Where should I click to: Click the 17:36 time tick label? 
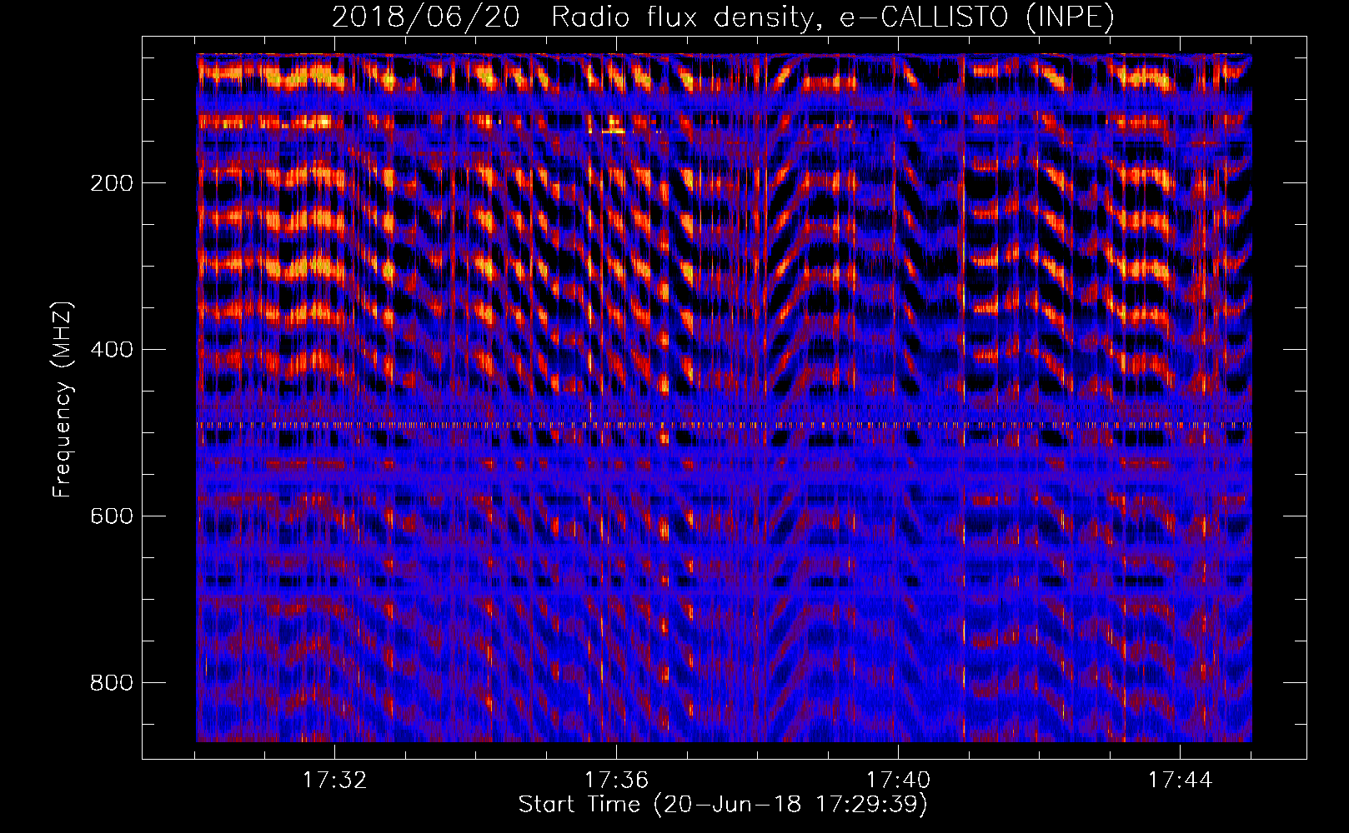click(616, 781)
